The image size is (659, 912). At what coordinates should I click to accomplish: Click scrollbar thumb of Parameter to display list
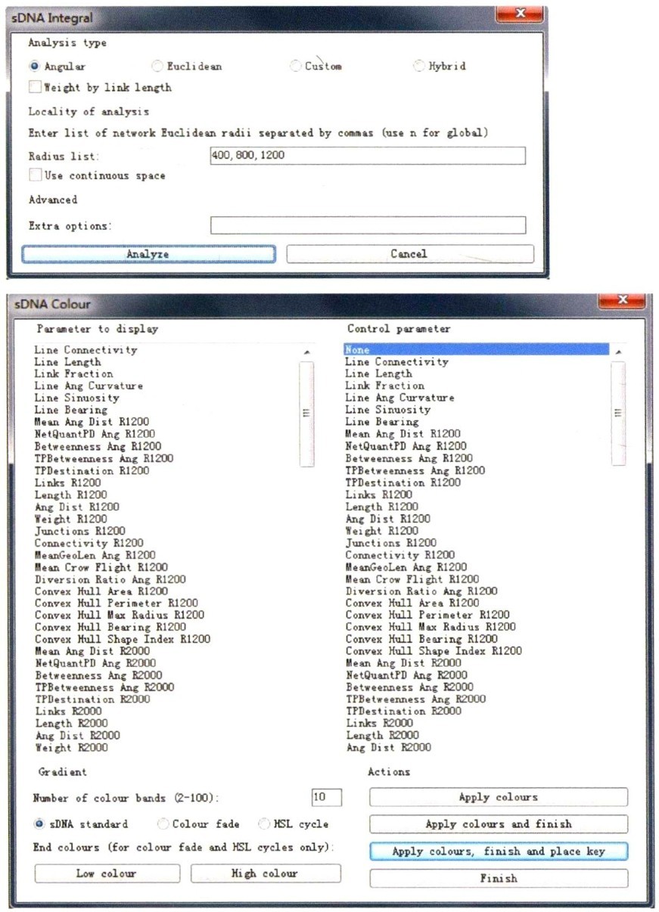306,414
